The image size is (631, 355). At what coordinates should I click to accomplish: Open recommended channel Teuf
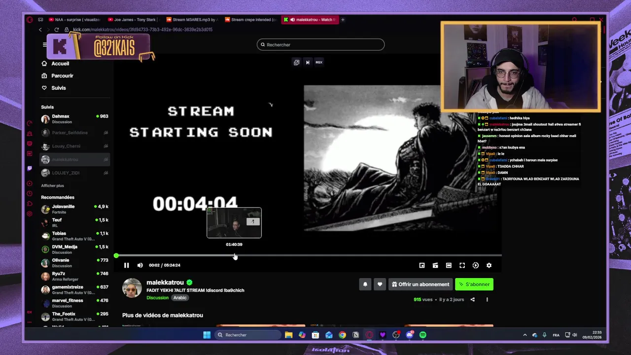74,222
